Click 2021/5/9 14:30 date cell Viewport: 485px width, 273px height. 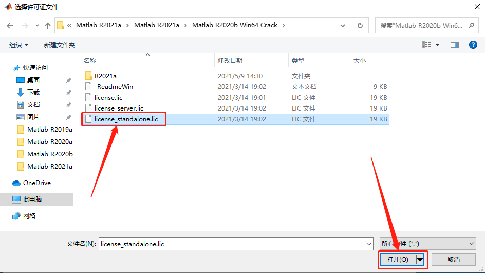pos(240,76)
